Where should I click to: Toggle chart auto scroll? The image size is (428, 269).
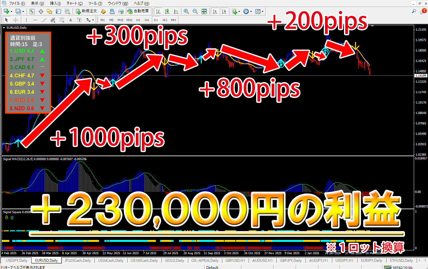(215, 11)
